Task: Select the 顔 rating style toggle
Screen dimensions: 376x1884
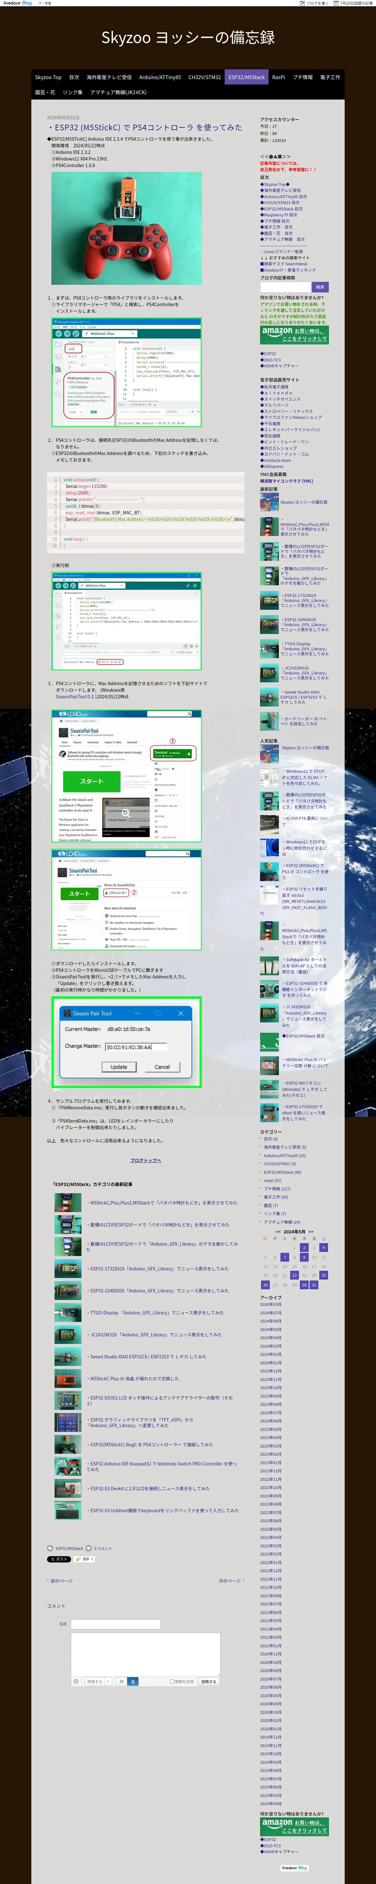Action: (123, 1681)
